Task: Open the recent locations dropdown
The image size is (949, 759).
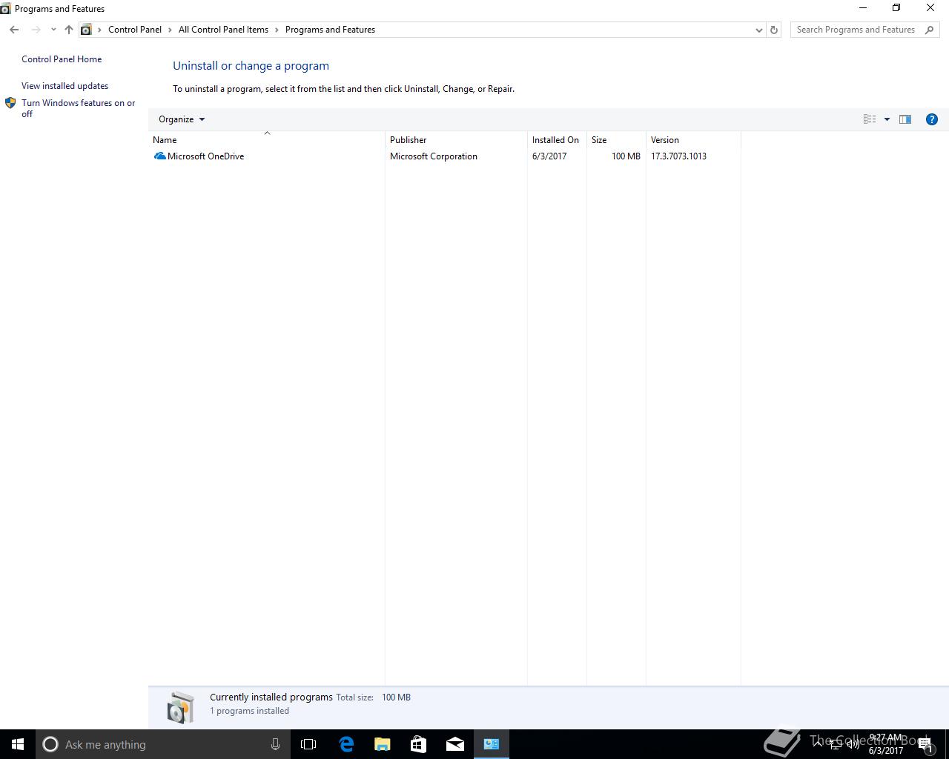Action: 53,30
